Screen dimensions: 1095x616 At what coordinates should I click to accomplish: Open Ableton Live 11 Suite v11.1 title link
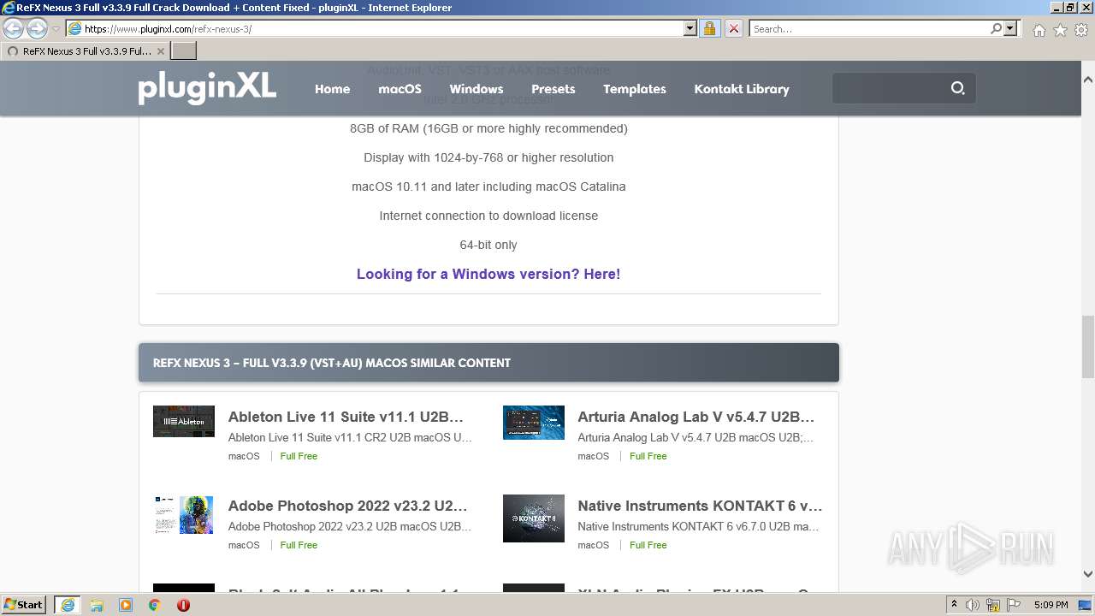coord(346,417)
